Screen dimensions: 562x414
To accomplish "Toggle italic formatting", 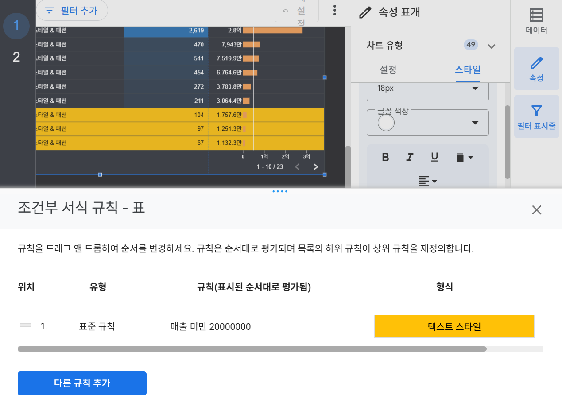I will (410, 157).
